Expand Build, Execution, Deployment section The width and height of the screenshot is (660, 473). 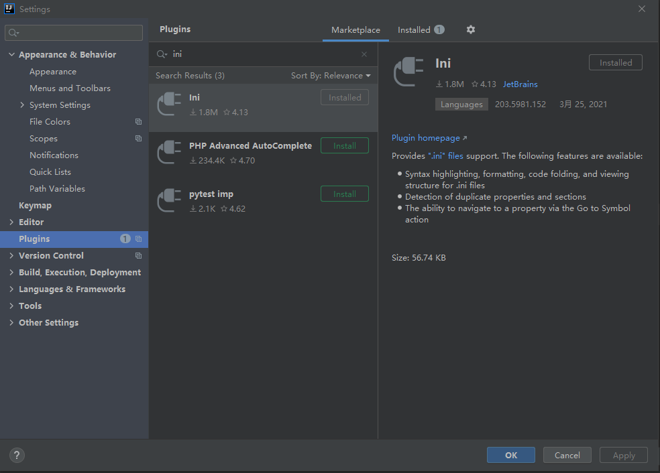pyautogui.click(x=12, y=273)
